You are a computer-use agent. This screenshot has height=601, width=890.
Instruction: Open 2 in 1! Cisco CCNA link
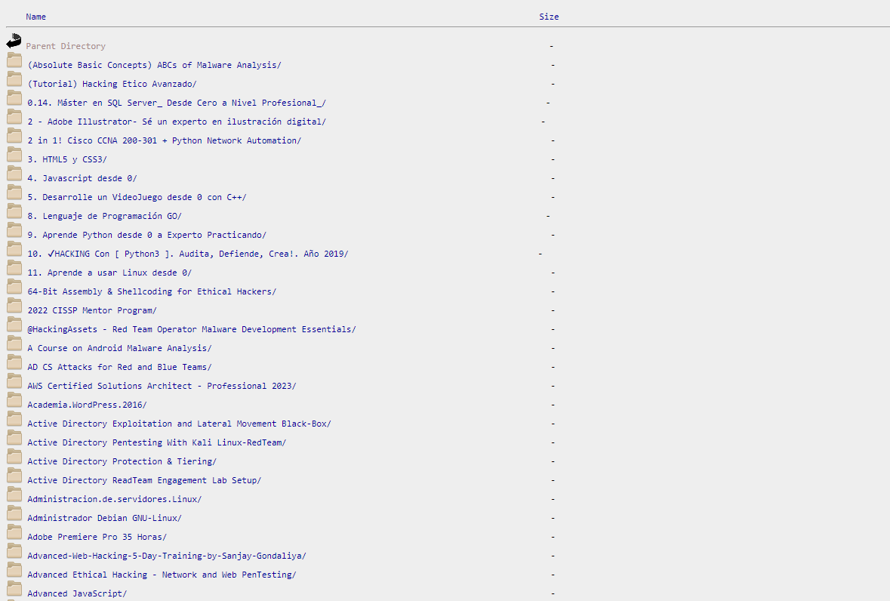point(164,140)
